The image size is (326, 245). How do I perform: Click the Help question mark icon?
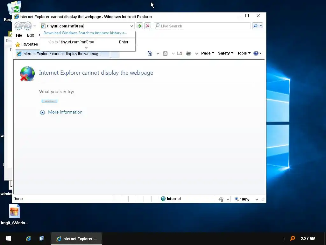pos(256,53)
